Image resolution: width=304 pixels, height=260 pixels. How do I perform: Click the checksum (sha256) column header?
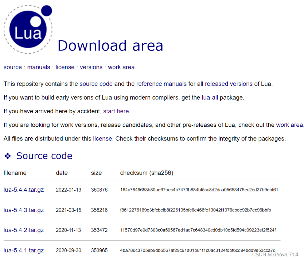(x=147, y=173)
